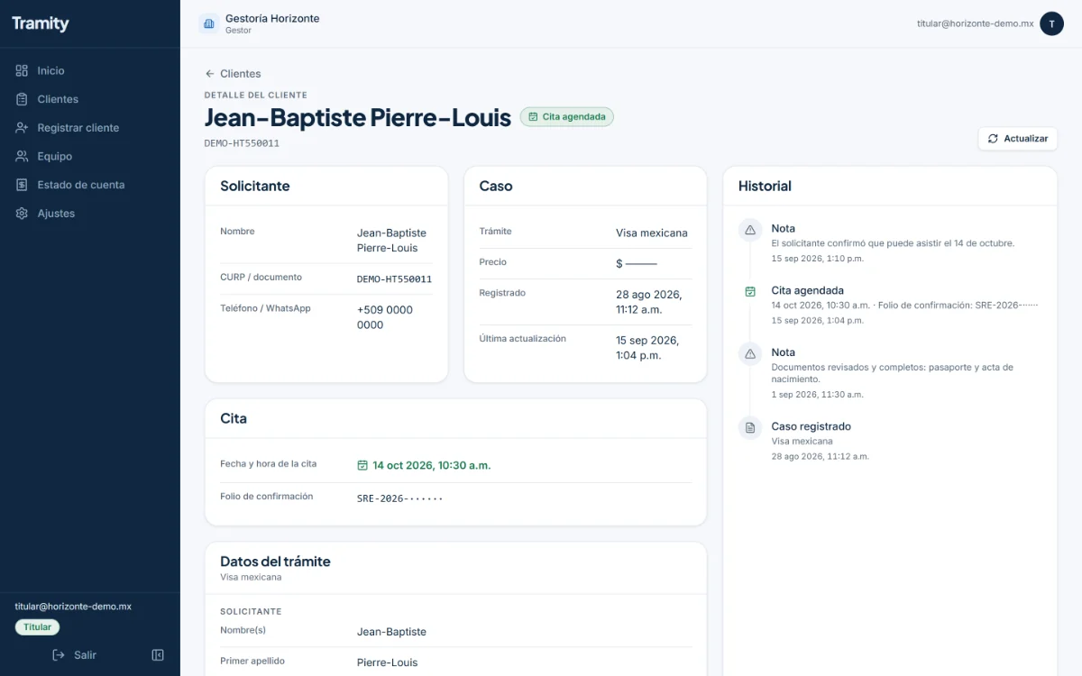Screen dimensions: 1082x676
Task: Click the Cita agendada calendar icon in Historial
Action: pyautogui.click(x=750, y=291)
